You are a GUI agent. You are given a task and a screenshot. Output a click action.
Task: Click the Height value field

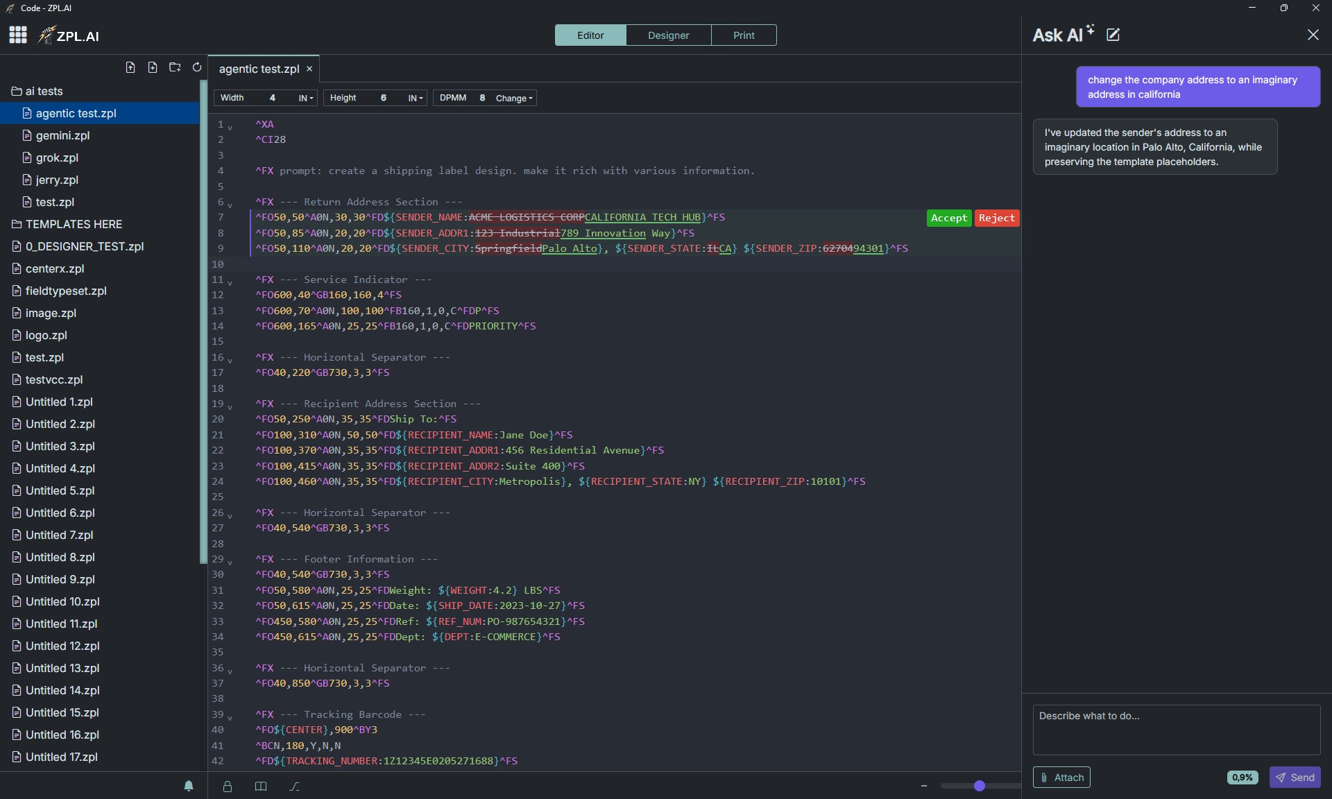tap(383, 98)
